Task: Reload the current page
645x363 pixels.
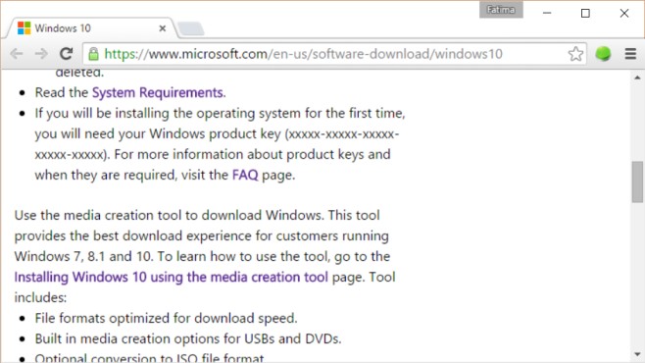Action: [x=67, y=54]
